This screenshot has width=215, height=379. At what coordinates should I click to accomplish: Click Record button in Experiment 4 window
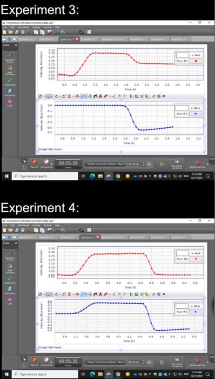coord(34,361)
